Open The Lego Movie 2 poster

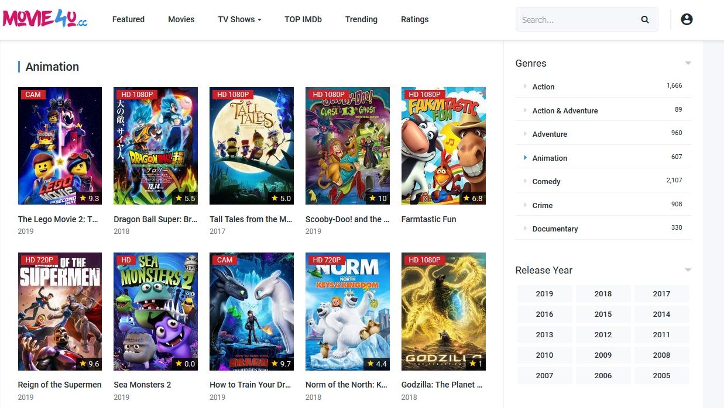[60, 146]
